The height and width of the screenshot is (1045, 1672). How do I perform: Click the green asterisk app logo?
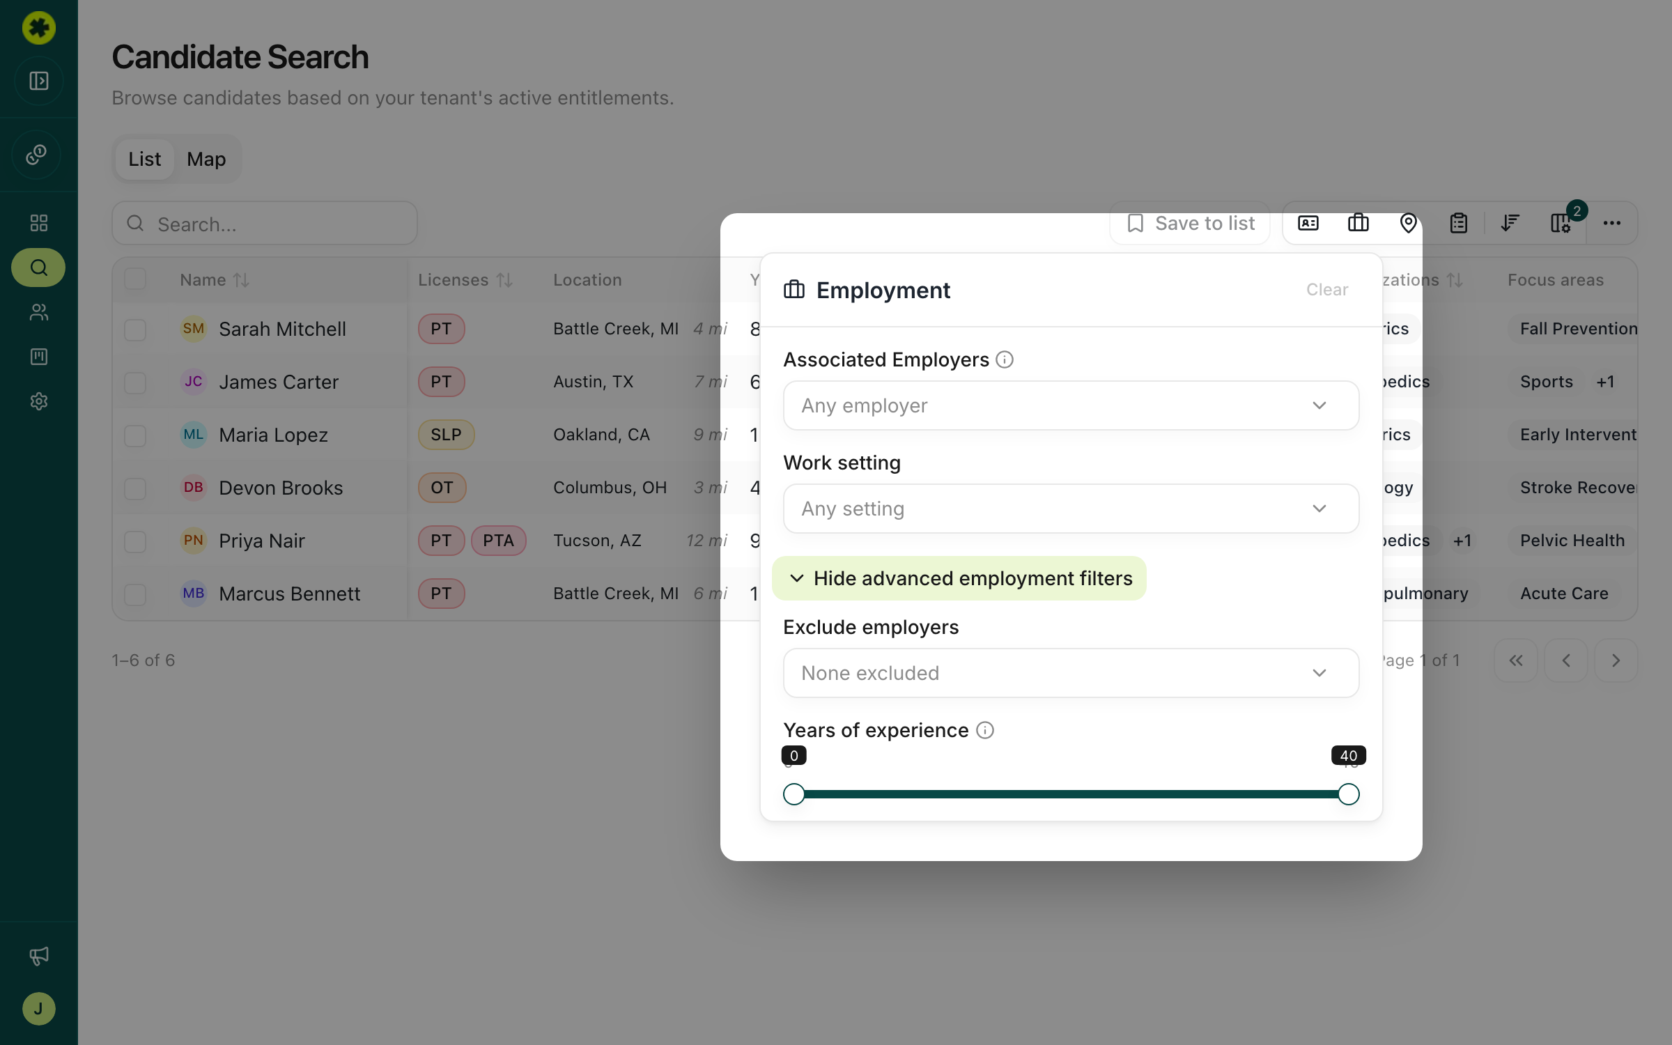point(39,28)
